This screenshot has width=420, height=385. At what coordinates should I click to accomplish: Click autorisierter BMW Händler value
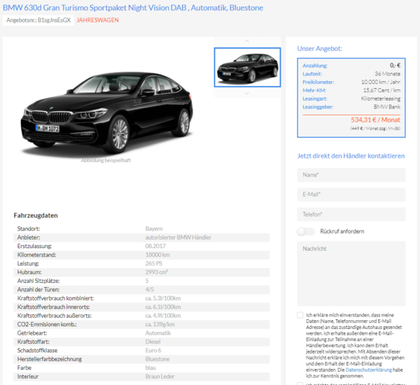[x=178, y=238]
